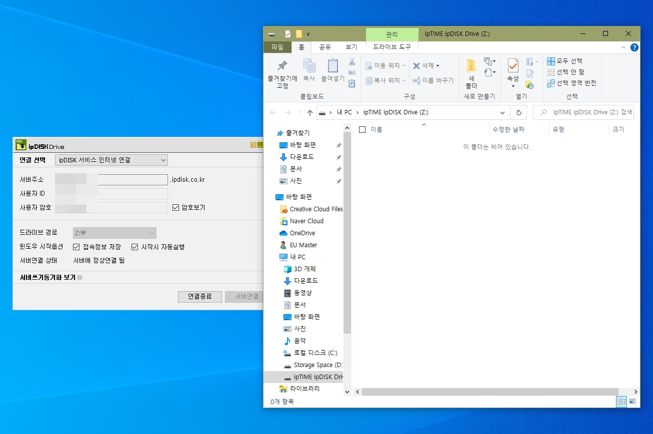The height and width of the screenshot is (434, 653).
Task: Click the 붙여넣기 paste clipboard icon
Action: (333, 65)
